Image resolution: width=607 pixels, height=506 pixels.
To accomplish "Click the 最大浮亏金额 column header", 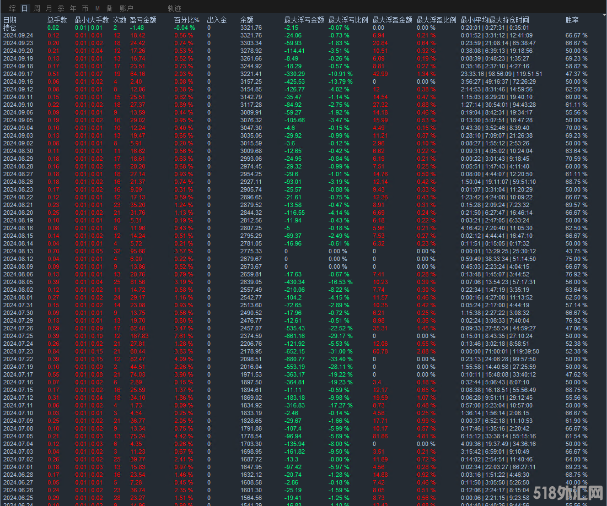I will tap(304, 20).
